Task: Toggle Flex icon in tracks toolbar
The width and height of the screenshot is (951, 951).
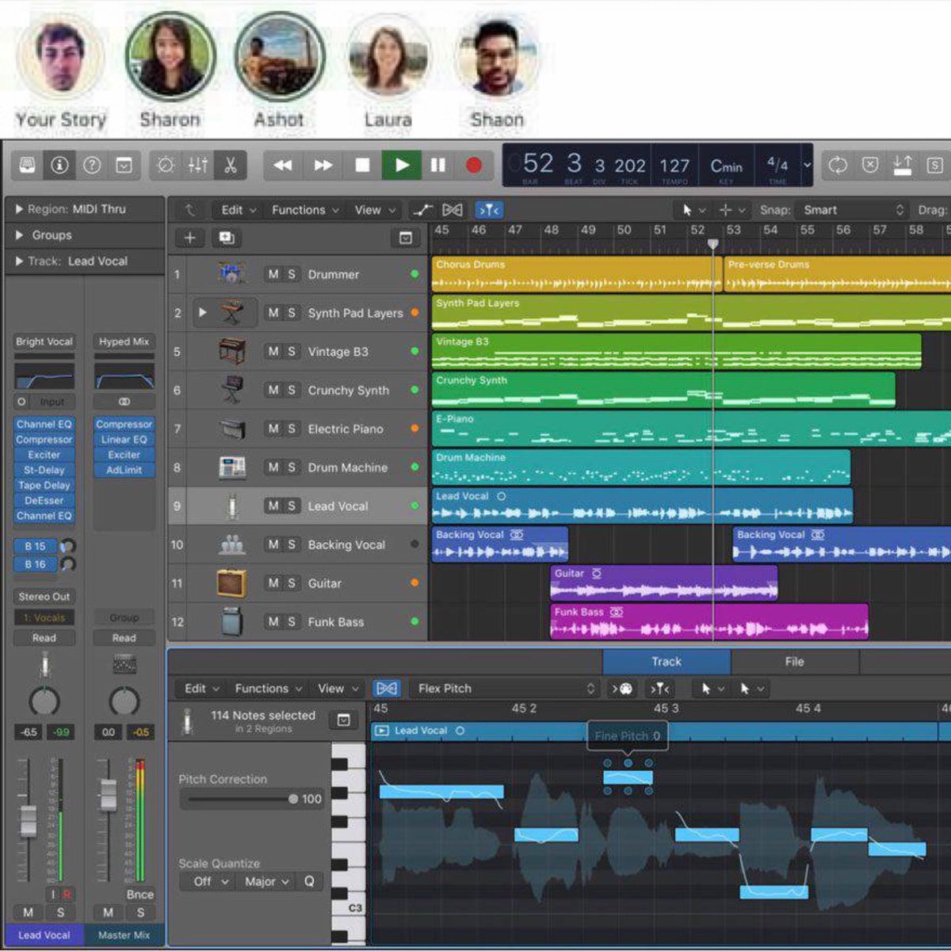Action: click(x=453, y=210)
